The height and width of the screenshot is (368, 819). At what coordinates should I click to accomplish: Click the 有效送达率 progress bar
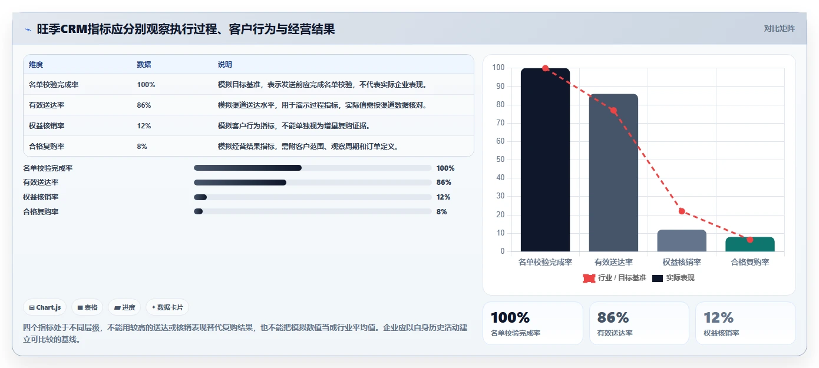313,183
